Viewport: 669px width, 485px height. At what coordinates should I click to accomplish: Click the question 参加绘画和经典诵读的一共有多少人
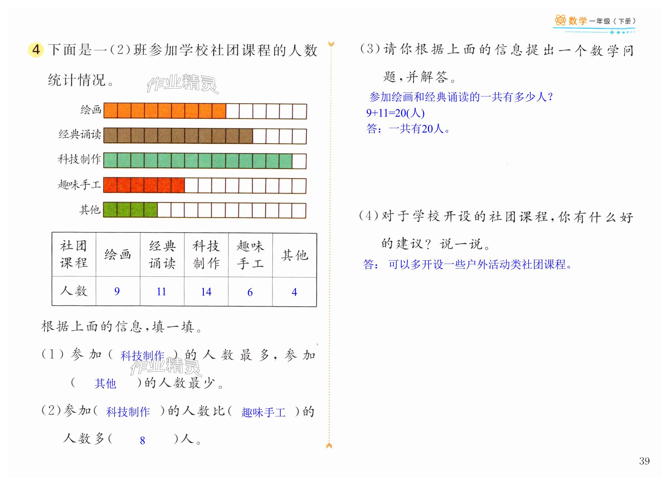[x=461, y=97]
